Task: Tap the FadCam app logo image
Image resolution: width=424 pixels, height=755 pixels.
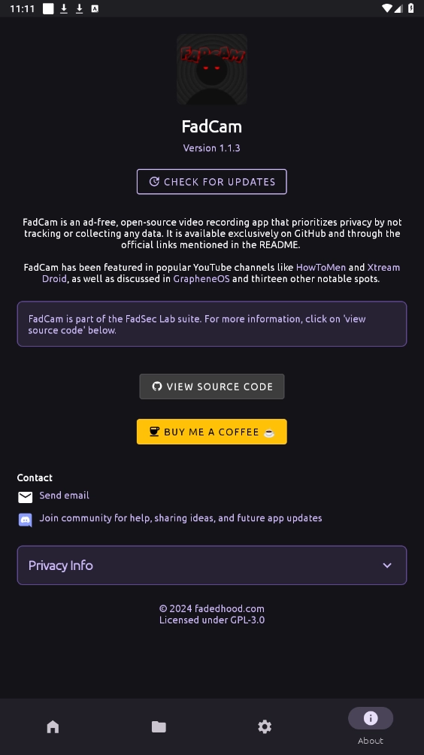Action: click(212, 69)
